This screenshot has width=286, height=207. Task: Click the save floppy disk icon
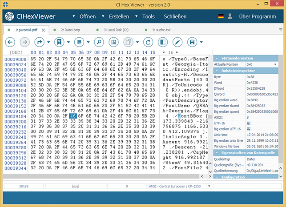[x=192, y=42]
